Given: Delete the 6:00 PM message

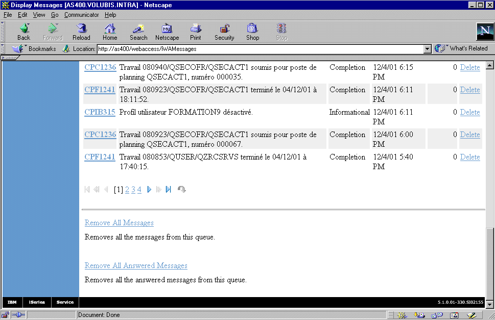Looking at the screenshot, I should point(470,134).
